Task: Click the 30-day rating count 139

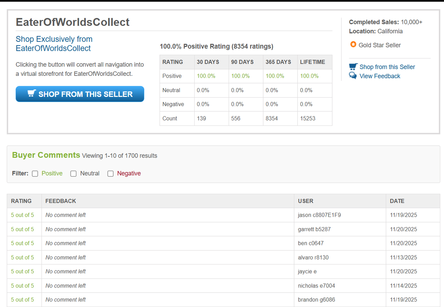Action: point(201,118)
